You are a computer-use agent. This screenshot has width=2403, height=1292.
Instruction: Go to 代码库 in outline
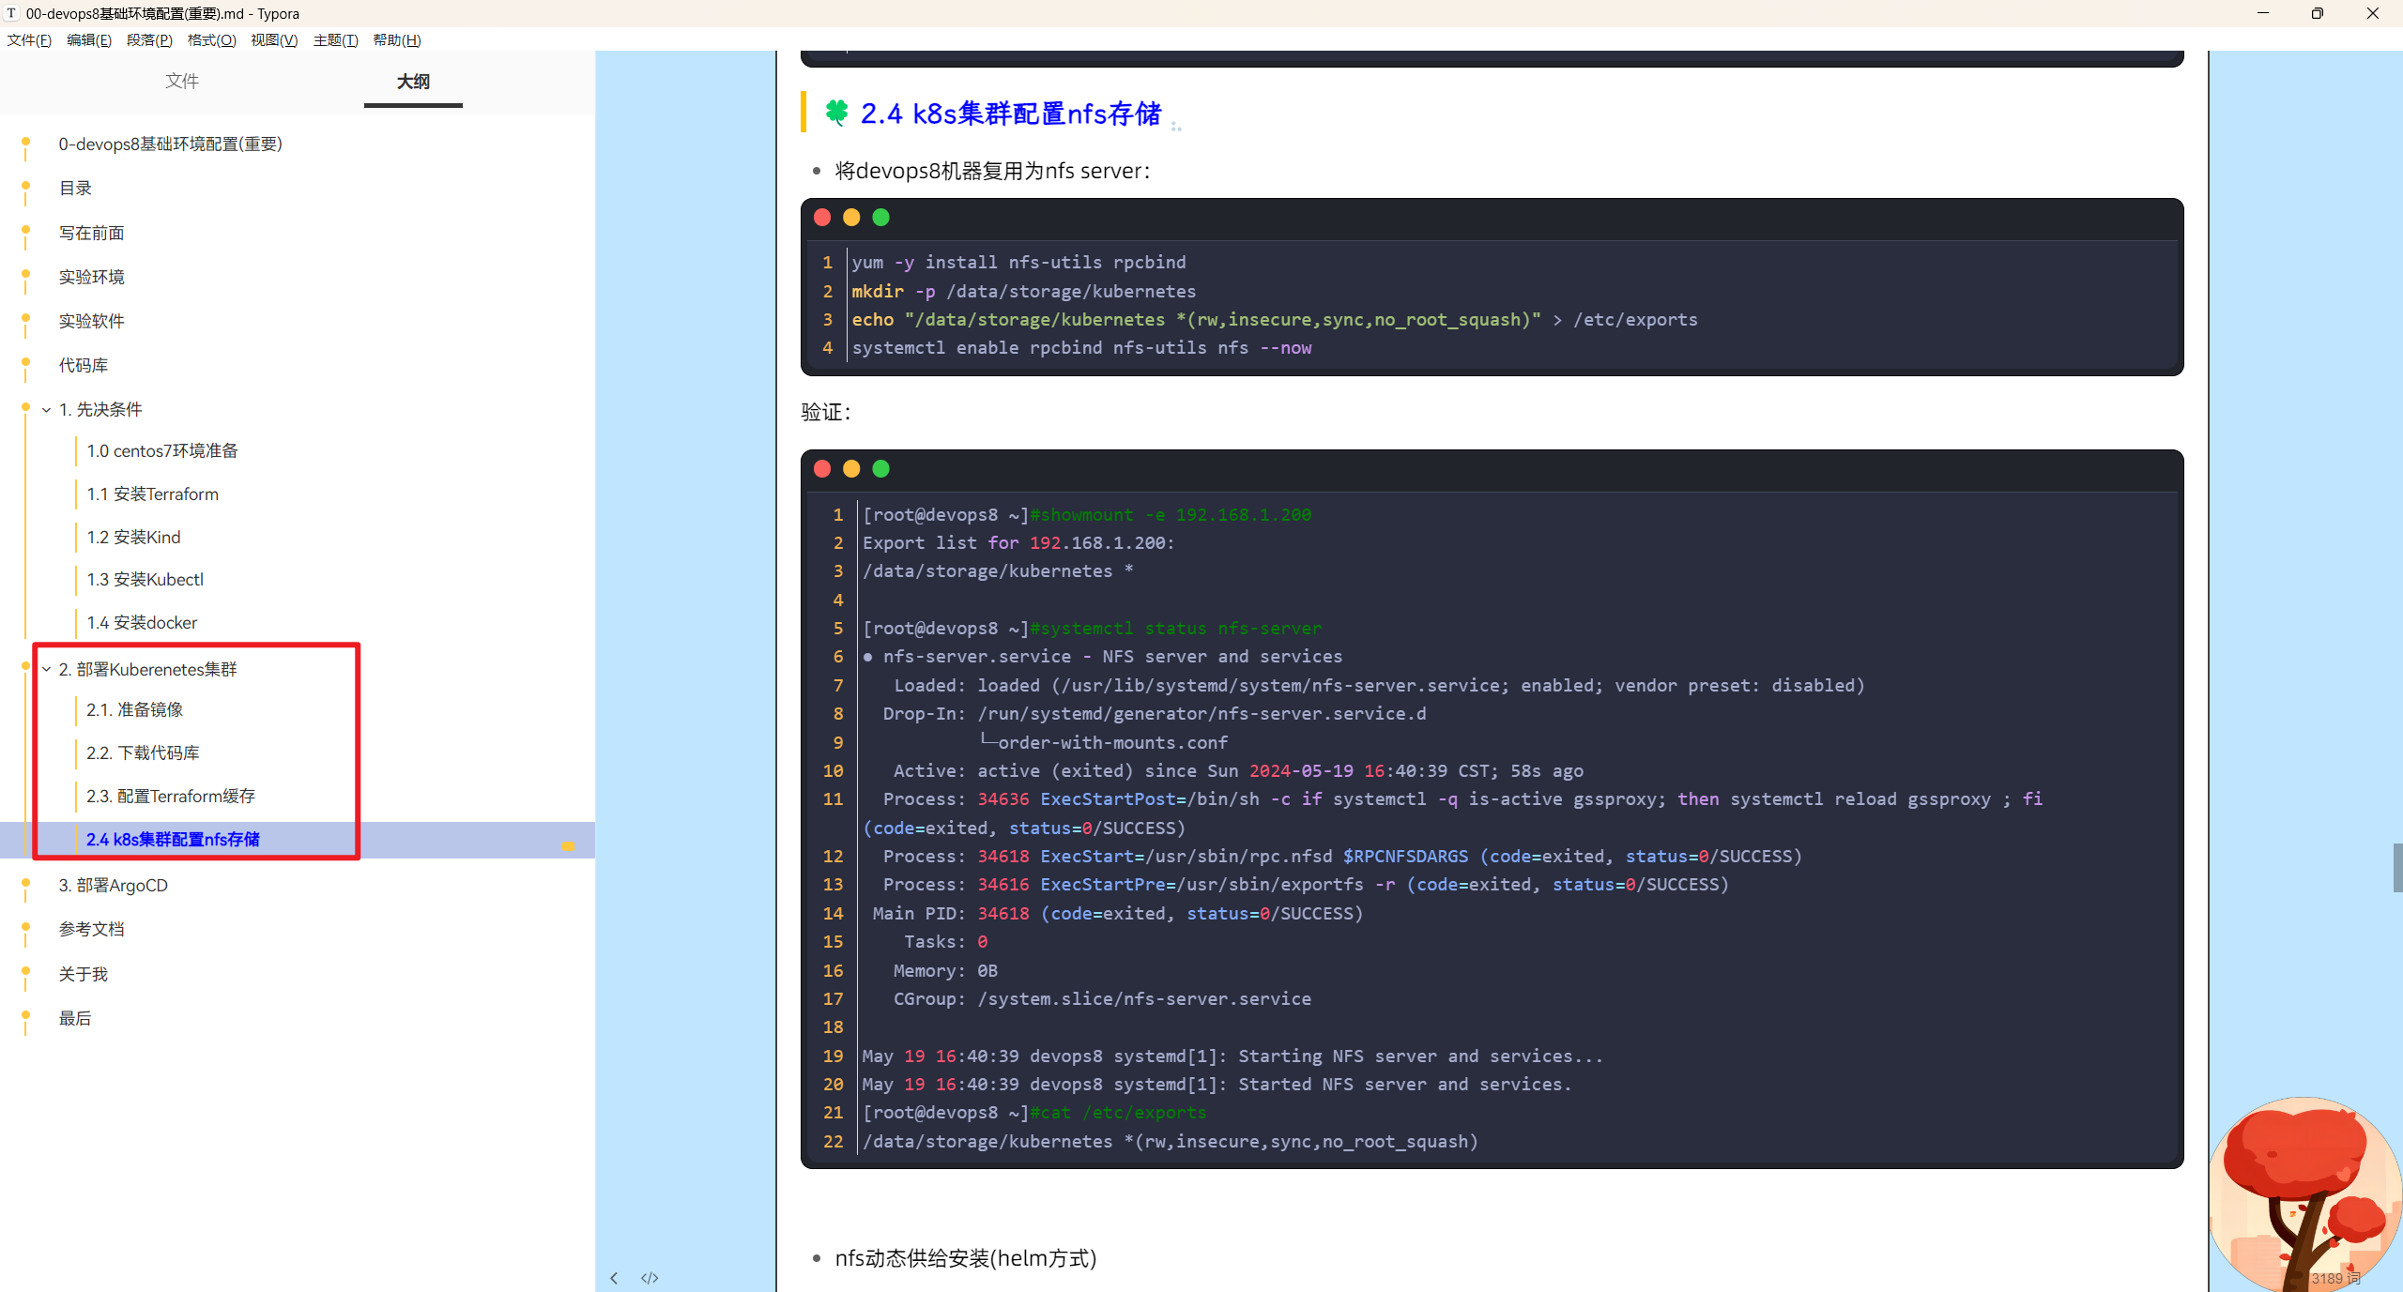[x=84, y=365]
